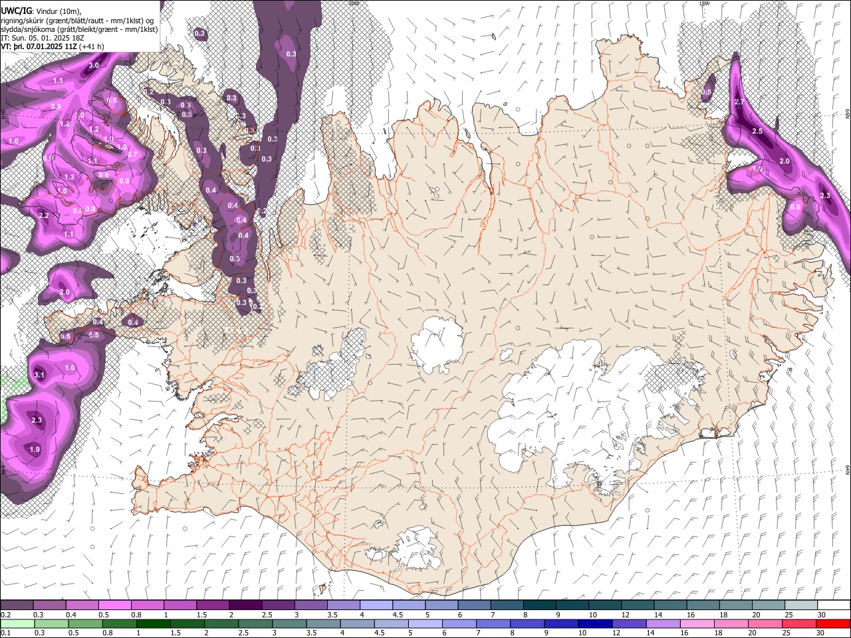Click the upper legend swatch between 0.2 and 0.3
851x638 pixels.
point(17,605)
